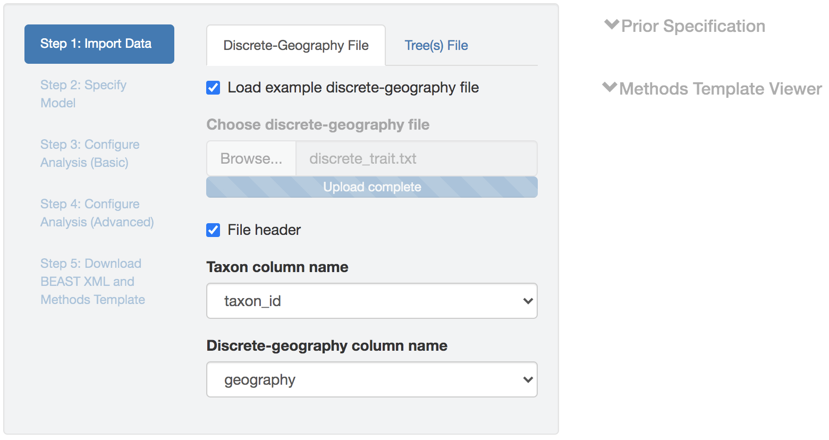This screenshot has height=440, width=829.
Task: Click the Upload complete progress bar
Action: click(371, 187)
